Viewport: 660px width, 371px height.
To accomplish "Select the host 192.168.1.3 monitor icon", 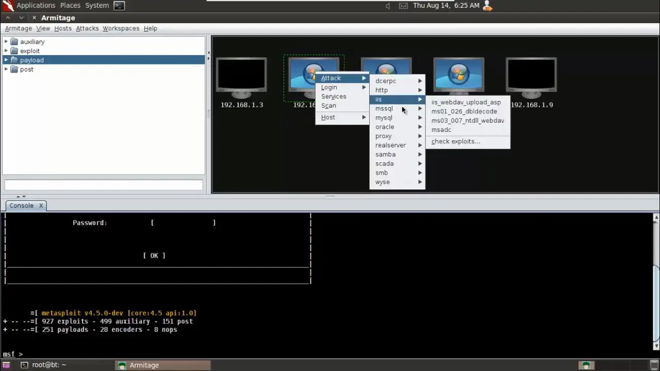I will pos(241,78).
